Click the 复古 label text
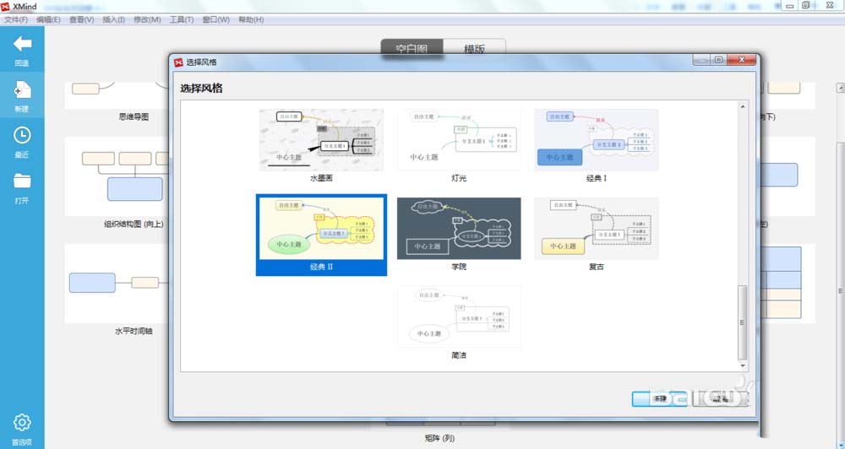This screenshot has width=845, height=449. (596, 267)
